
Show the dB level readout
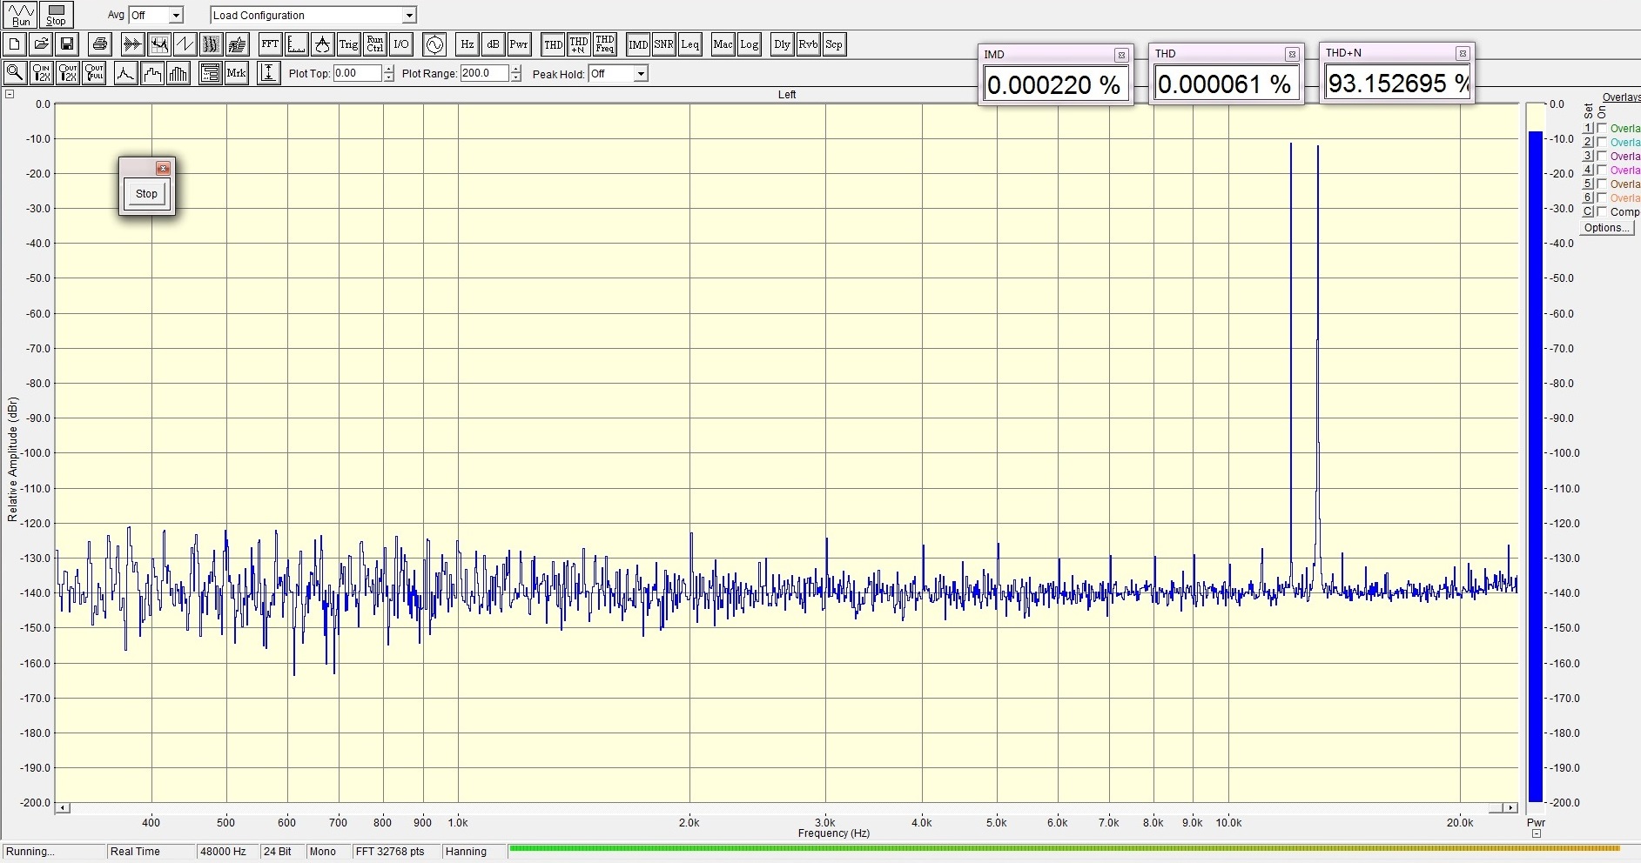[493, 44]
